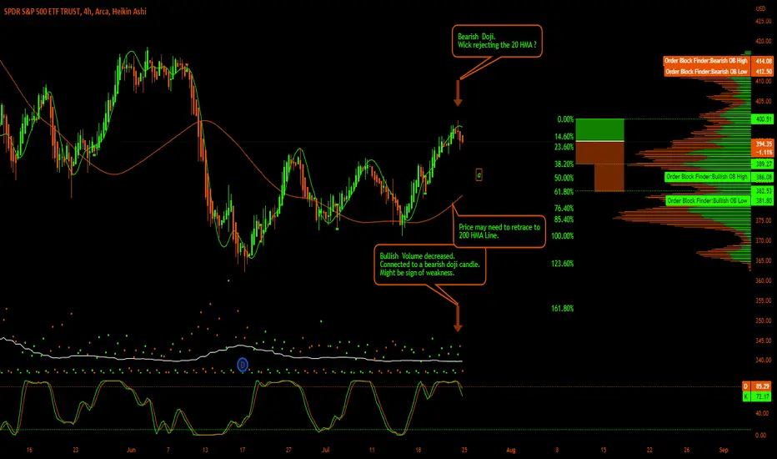Viewport: 777px width, 459px height.
Task: Click the Bearish OB Low label
Action: (706, 72)
